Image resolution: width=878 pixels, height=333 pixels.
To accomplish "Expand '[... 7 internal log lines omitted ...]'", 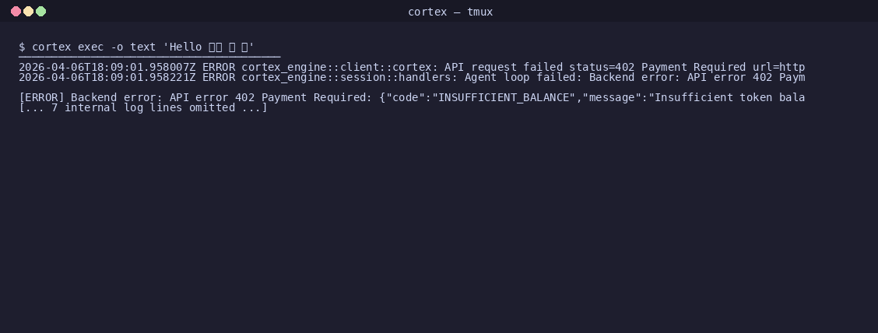I will click(x=143, y=107).
